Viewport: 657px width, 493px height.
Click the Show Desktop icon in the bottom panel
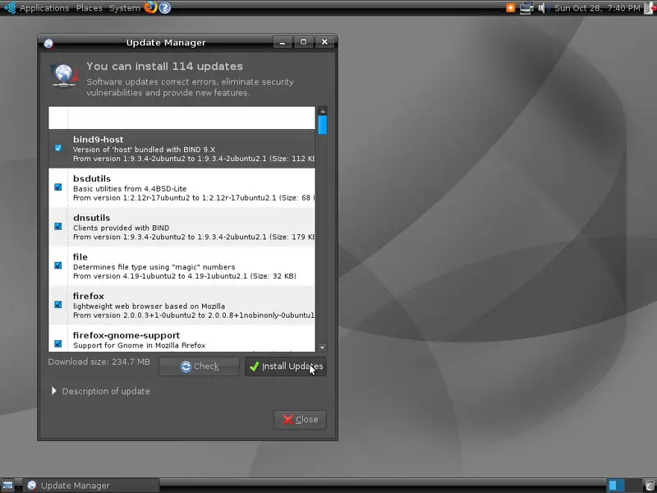coord(8,485)
